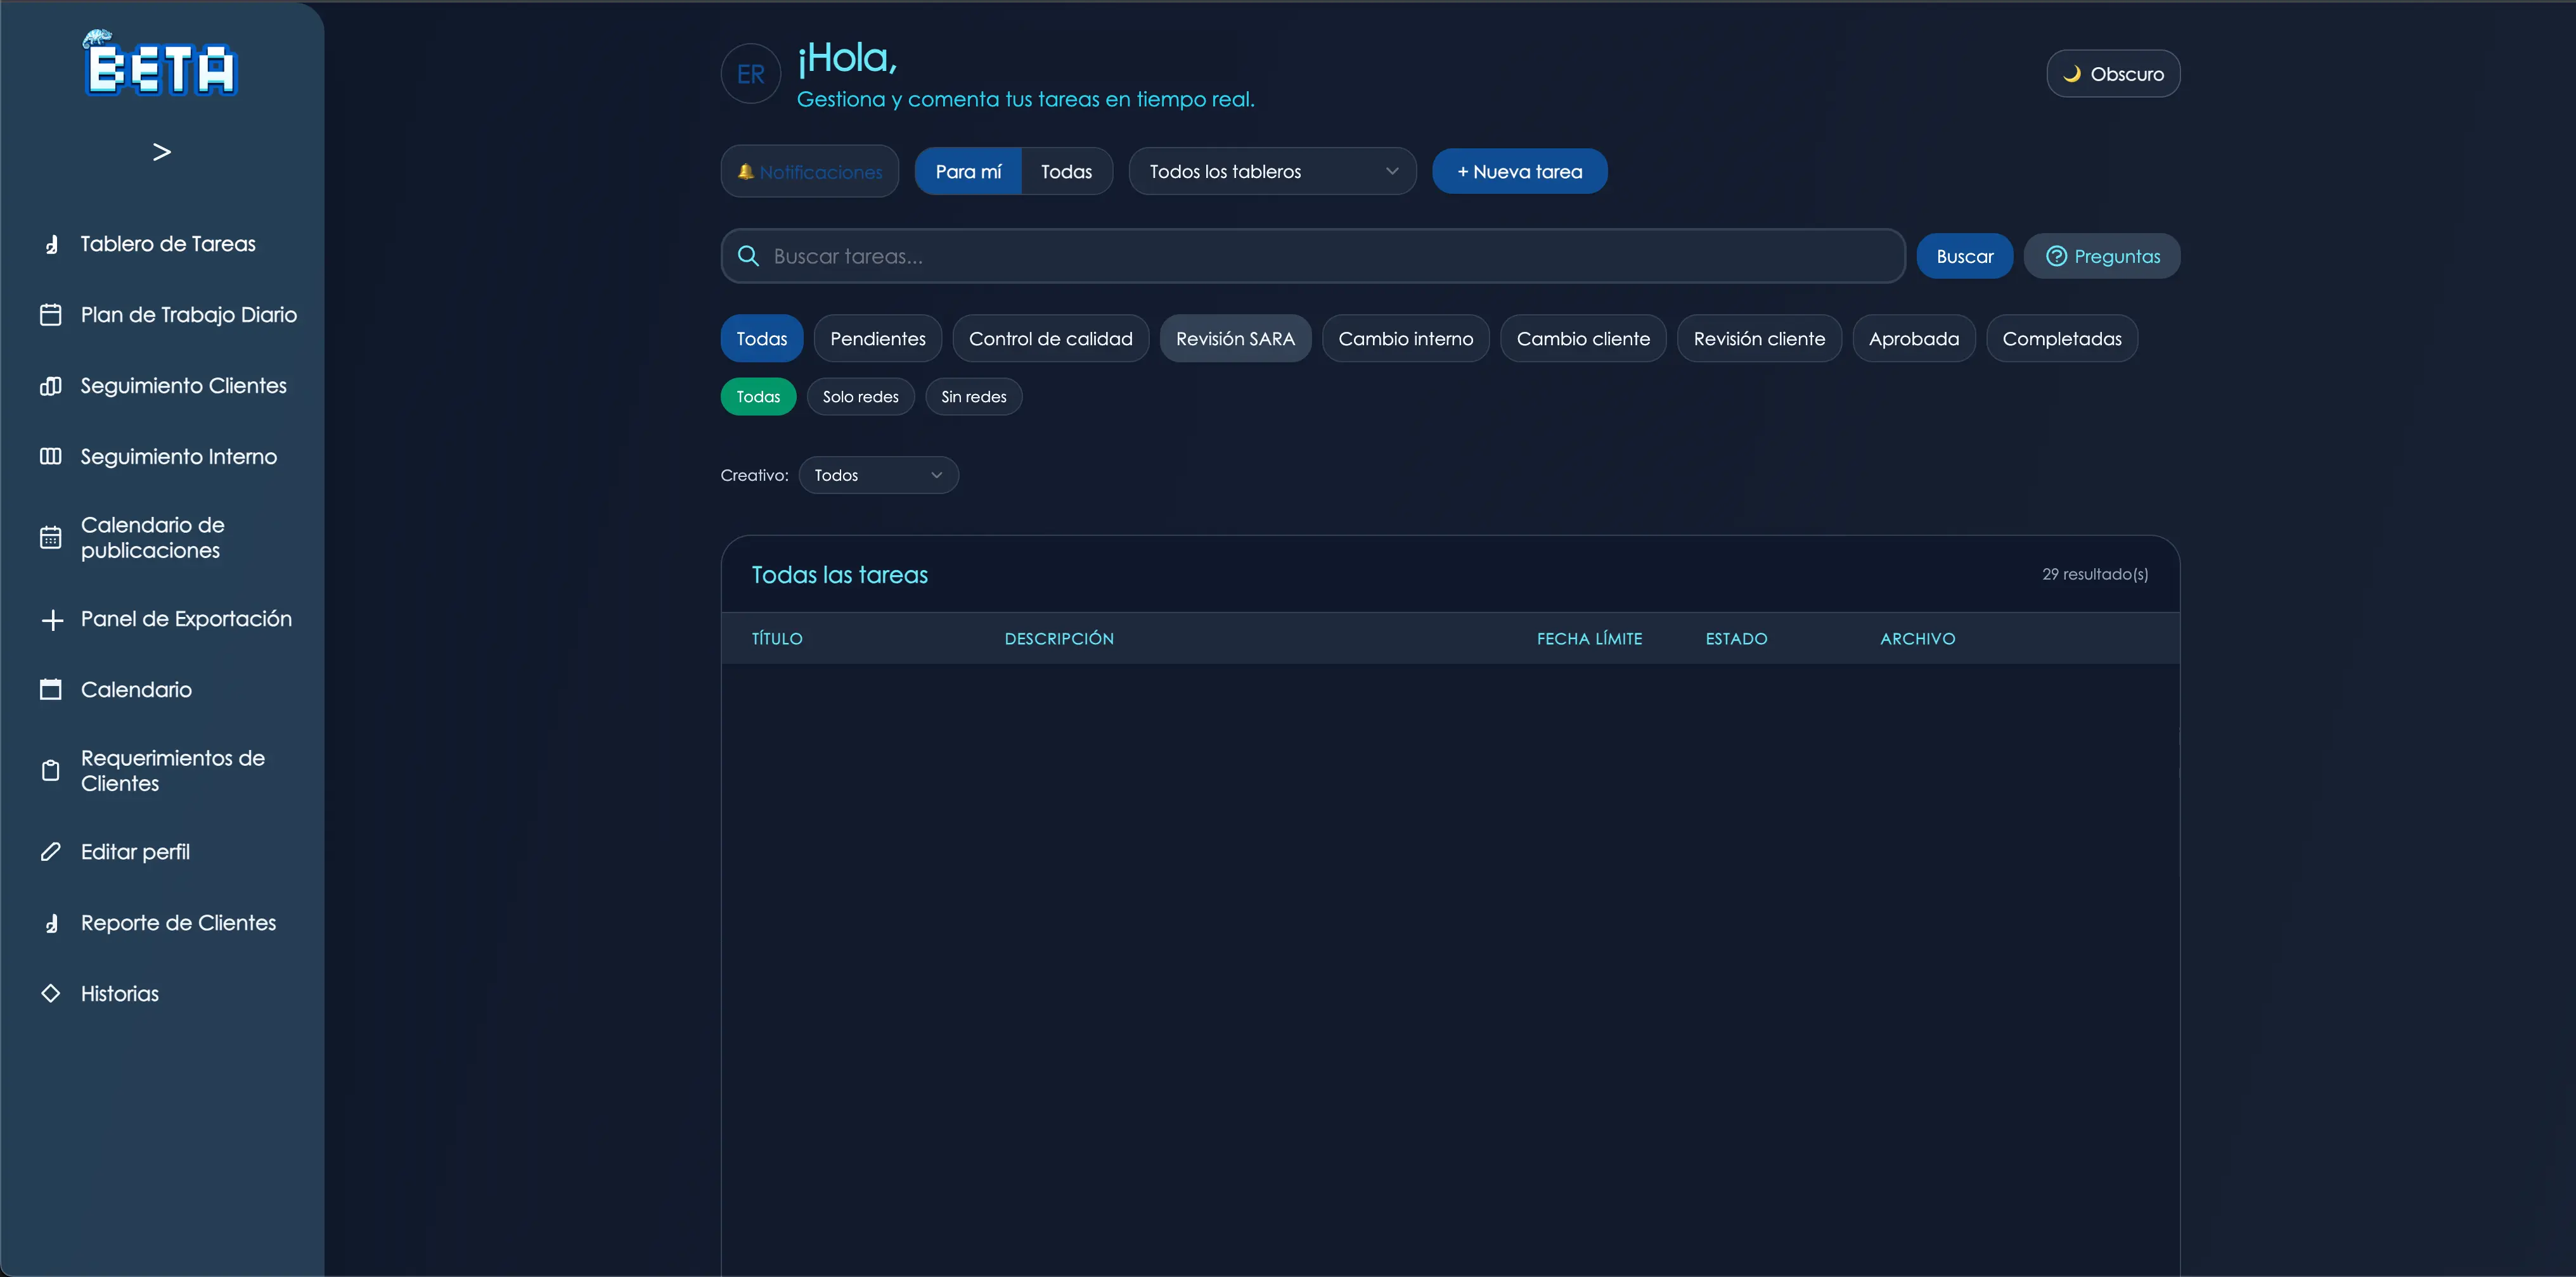Select the Solo redes chip
The height and width of the screenshot is (1277, 2576).
[x=861, y=397]
